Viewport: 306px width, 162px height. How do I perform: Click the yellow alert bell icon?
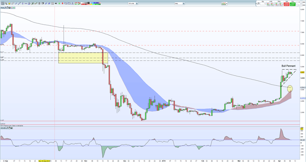tap(9, 3)
